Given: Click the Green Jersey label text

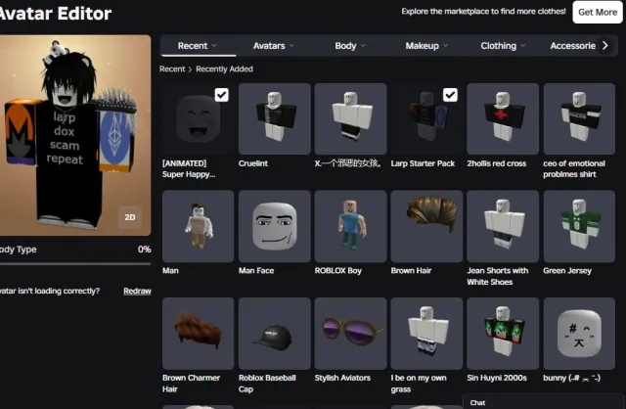Looking at the screenshot, I should 567,270.
